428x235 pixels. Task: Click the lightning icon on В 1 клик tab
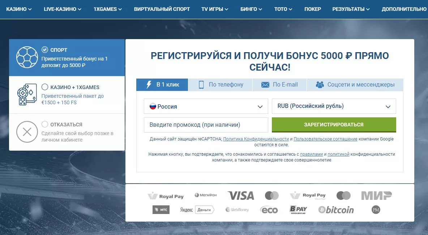tap(149, 84)
